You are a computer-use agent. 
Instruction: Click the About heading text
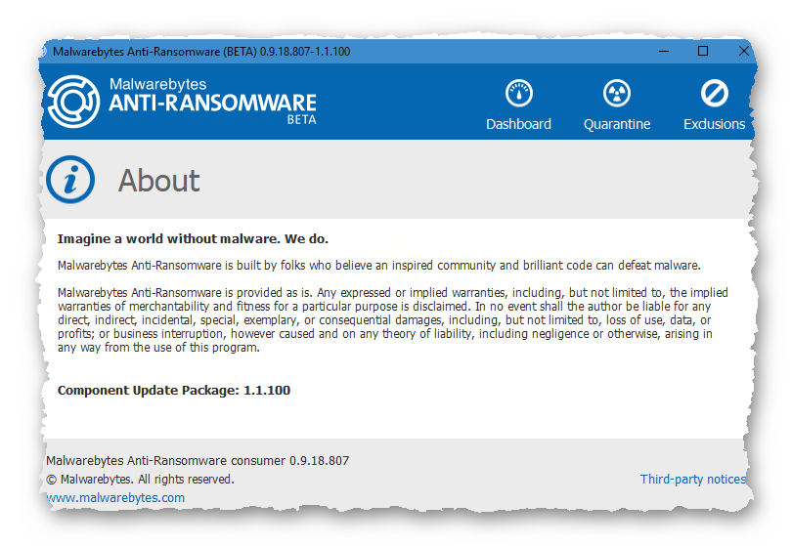point(159,181)
